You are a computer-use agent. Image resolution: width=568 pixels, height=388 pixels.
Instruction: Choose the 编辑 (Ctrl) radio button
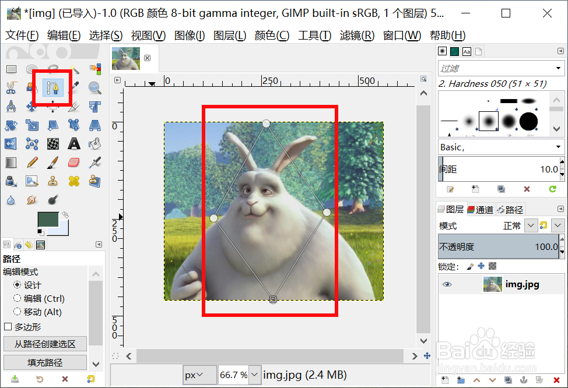click(17, 298)
